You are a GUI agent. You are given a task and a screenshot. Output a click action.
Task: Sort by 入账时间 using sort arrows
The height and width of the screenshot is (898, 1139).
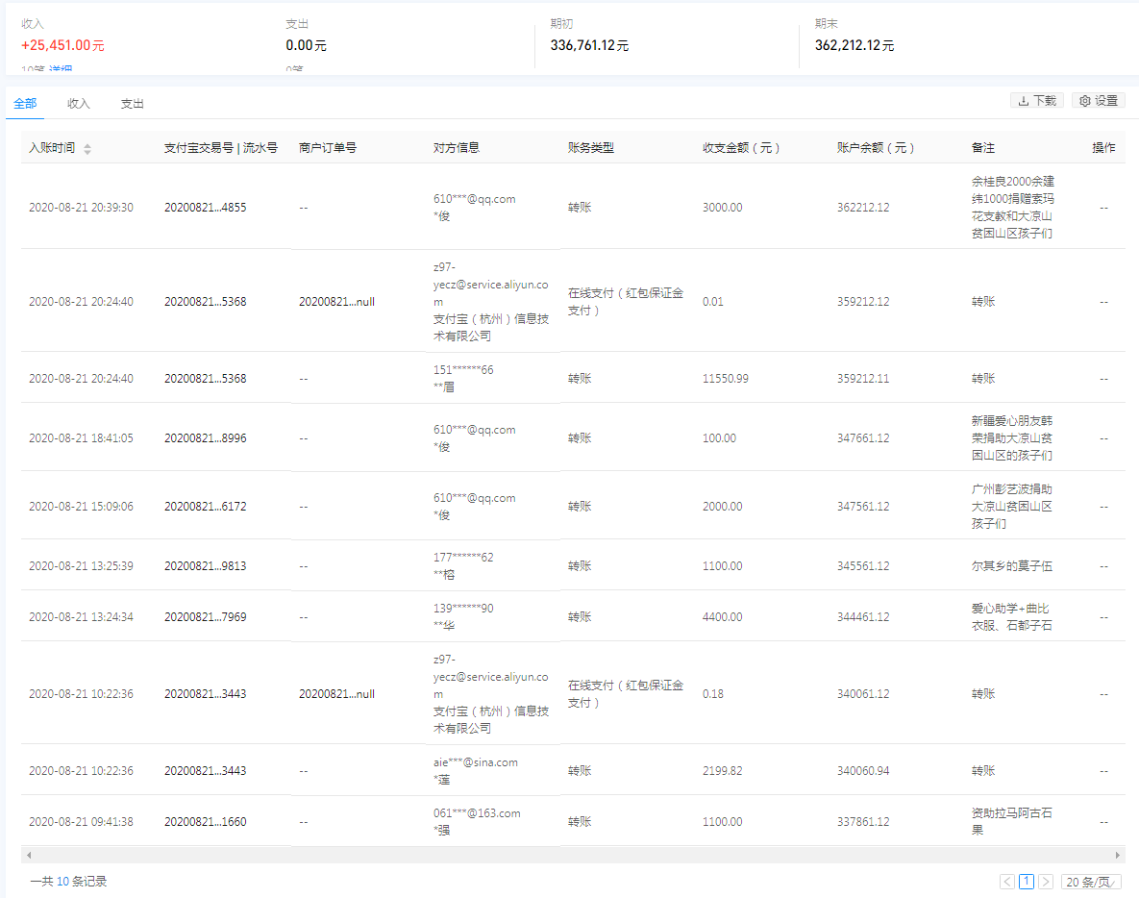87,149
